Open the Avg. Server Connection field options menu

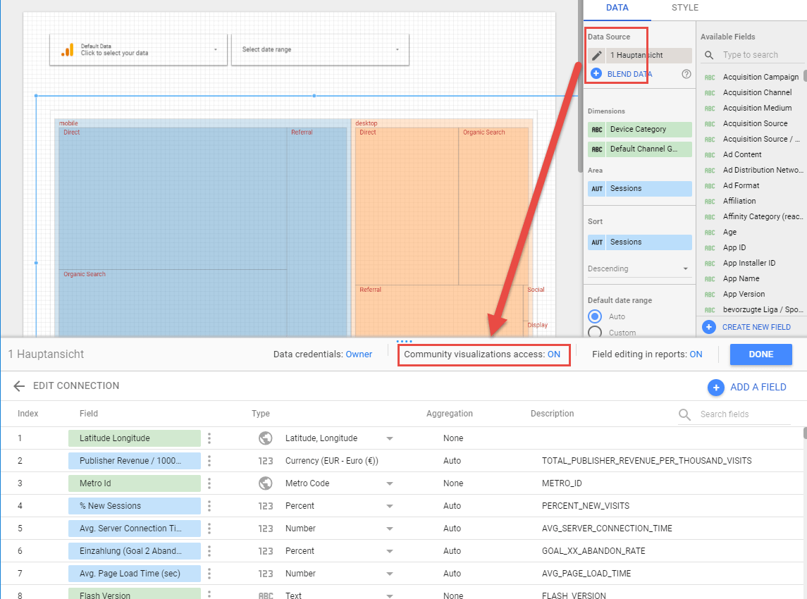209,529
